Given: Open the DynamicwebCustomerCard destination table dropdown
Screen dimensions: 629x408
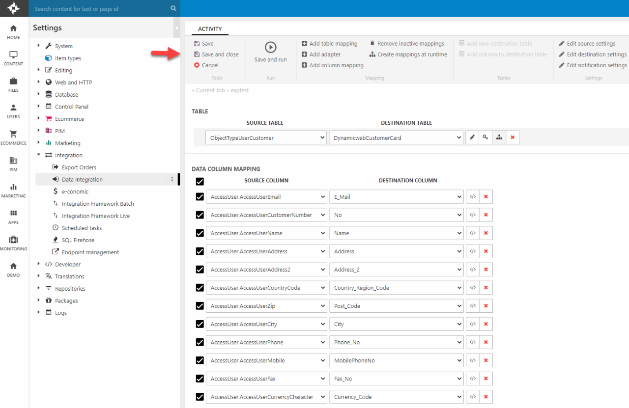Looking at the screenshot, I should [396, 138].
